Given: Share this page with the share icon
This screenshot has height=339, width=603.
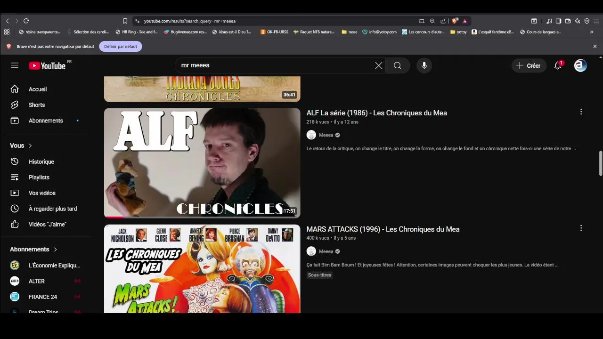Looking at the screenshot, I should (443, 21).
